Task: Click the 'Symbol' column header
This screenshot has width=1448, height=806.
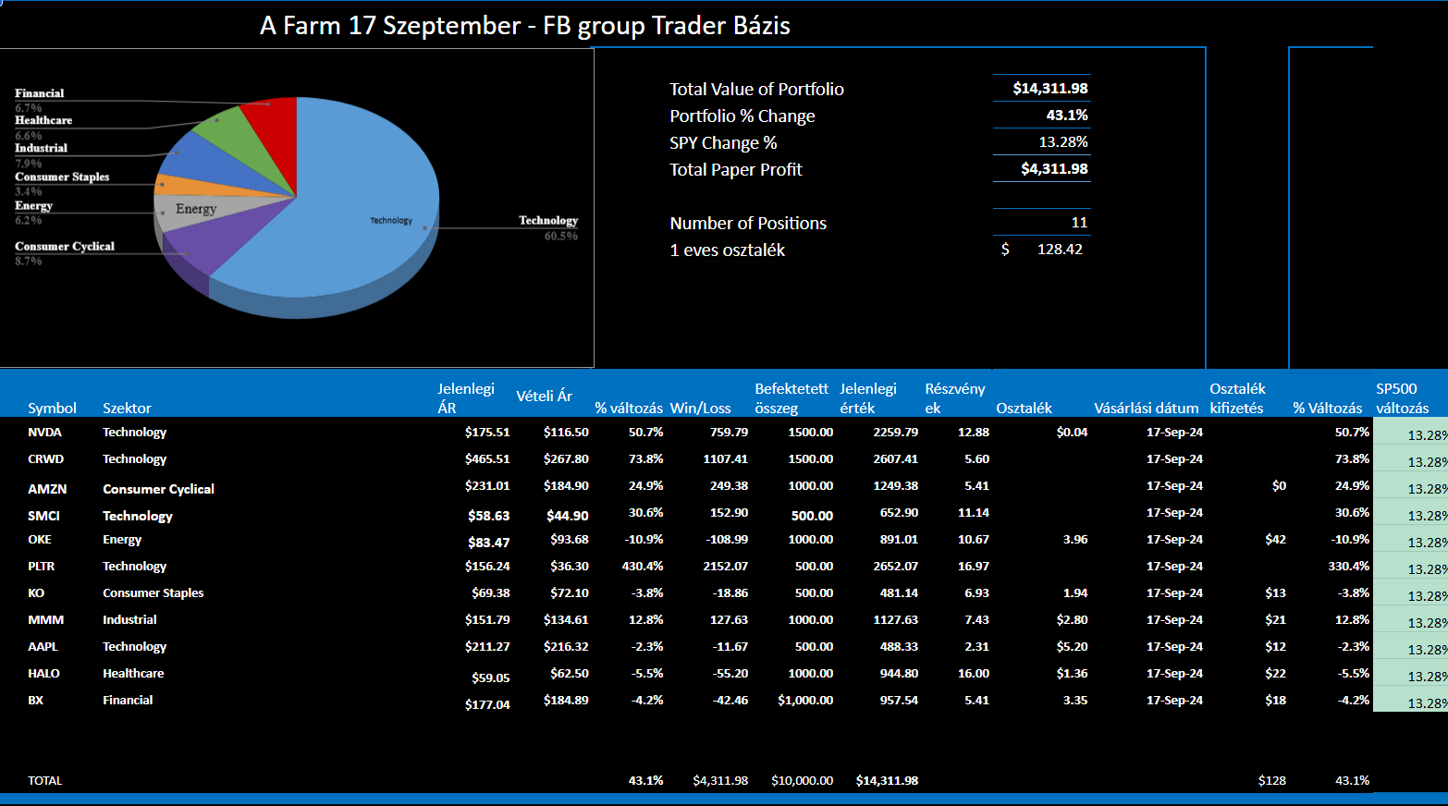Action: coord(52,408)
